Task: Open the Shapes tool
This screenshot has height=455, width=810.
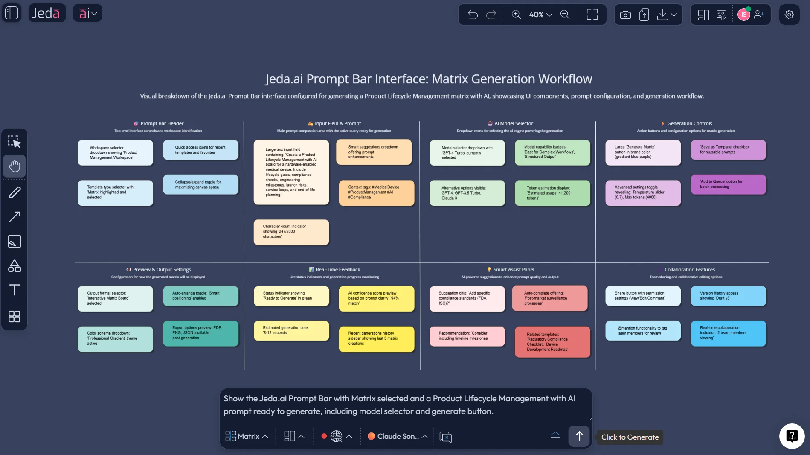Action: click(x=15, y=266)
